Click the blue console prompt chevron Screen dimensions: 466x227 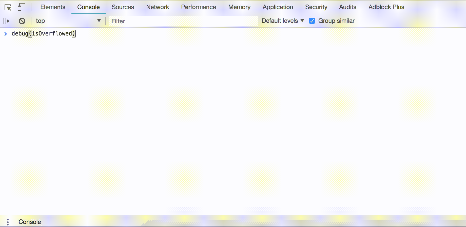click(6, 34)
